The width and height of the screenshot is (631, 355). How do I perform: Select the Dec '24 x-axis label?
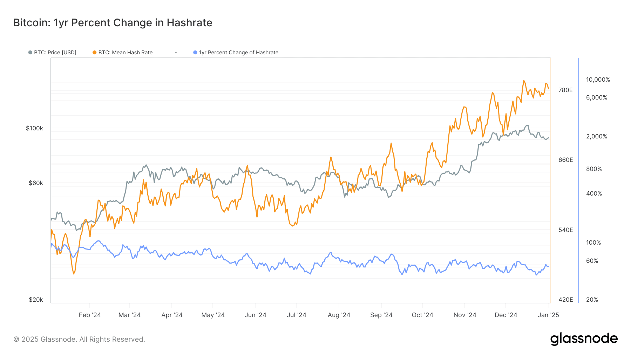pyautogui.click(x=506, y=315)
